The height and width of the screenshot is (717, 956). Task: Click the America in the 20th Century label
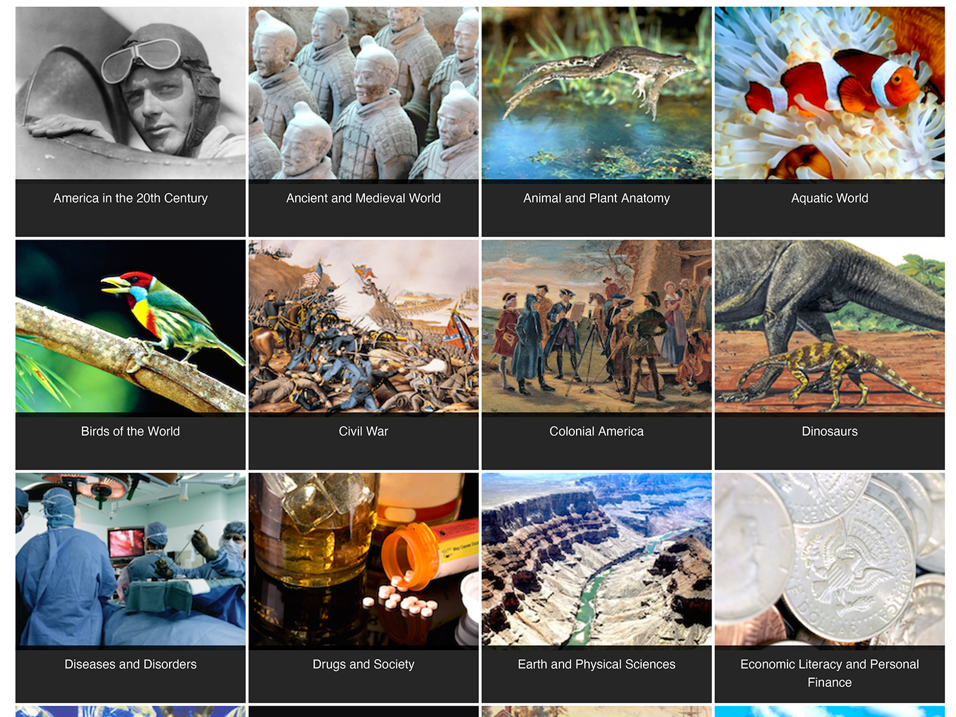[x=130, y=198]
